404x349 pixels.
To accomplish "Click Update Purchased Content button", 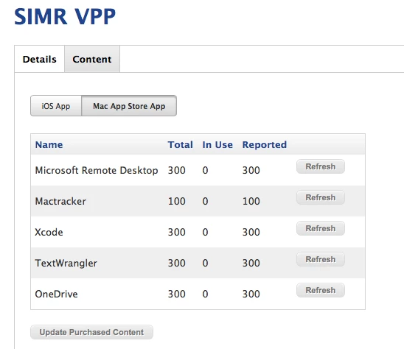I will click(91, 332).
